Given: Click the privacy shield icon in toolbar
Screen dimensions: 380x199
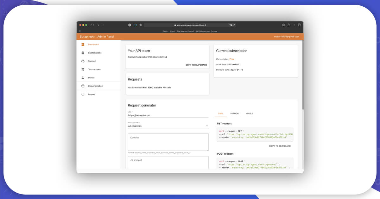Looking at the screenshot, I should coord(141,25).
